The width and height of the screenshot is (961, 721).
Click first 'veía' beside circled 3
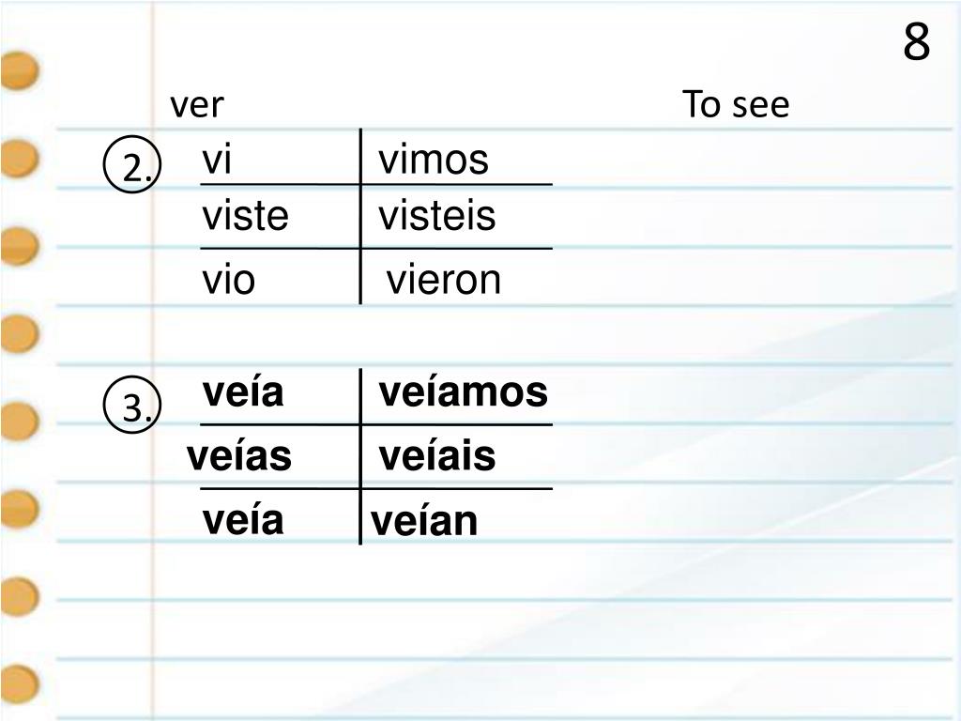click(x=243, y=391)
